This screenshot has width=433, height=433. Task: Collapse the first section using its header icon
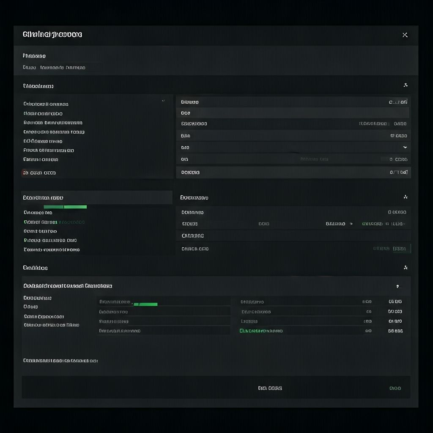pyautogui.click(x=405, y=85)
